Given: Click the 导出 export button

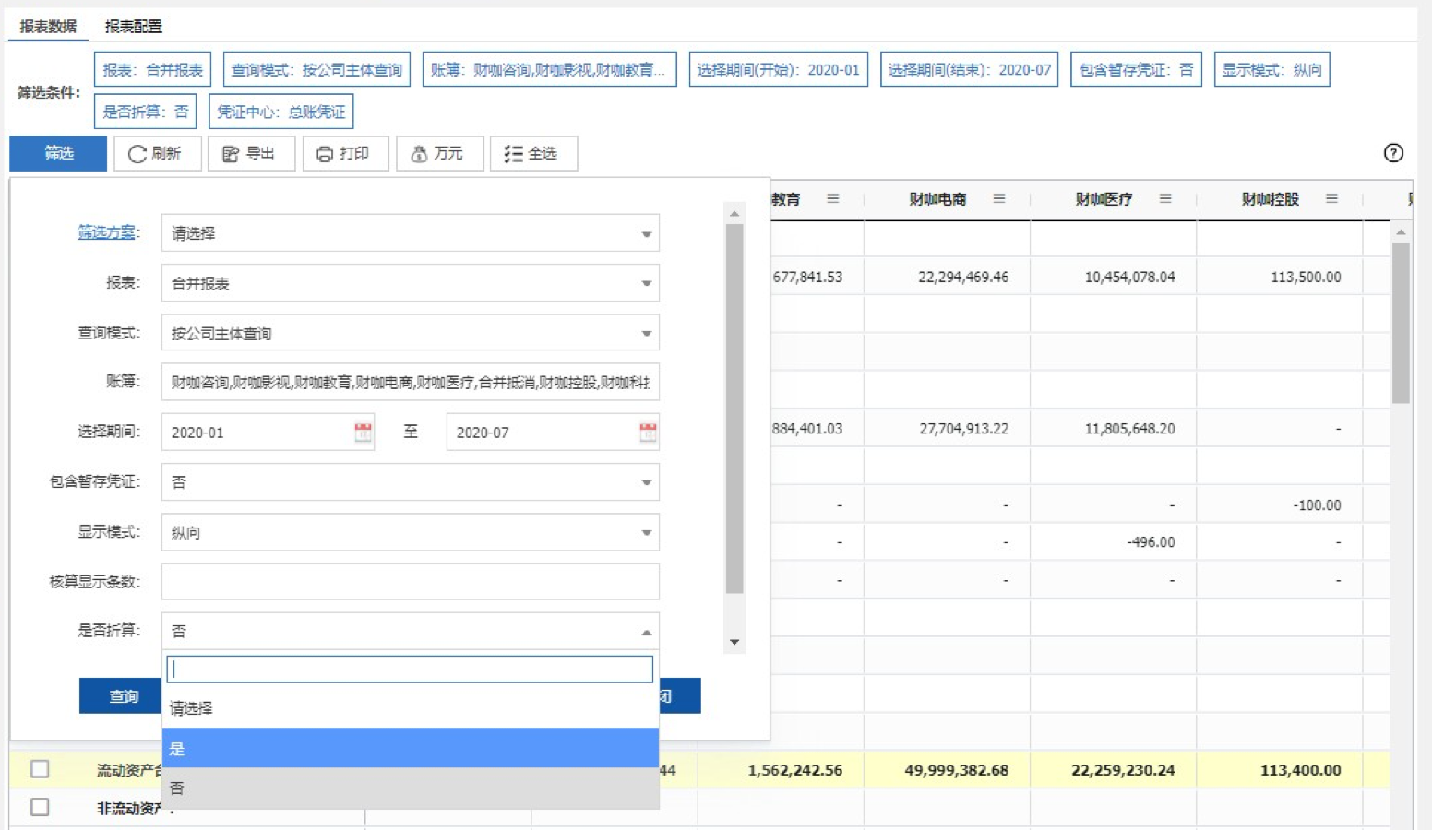Looking at the screenshot, I should [251, 153].
